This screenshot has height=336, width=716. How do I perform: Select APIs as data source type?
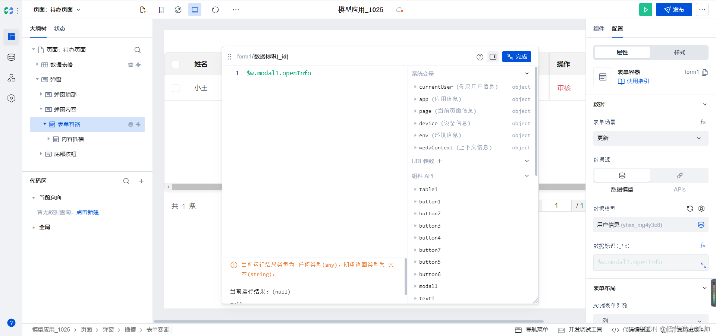(679, 175)
